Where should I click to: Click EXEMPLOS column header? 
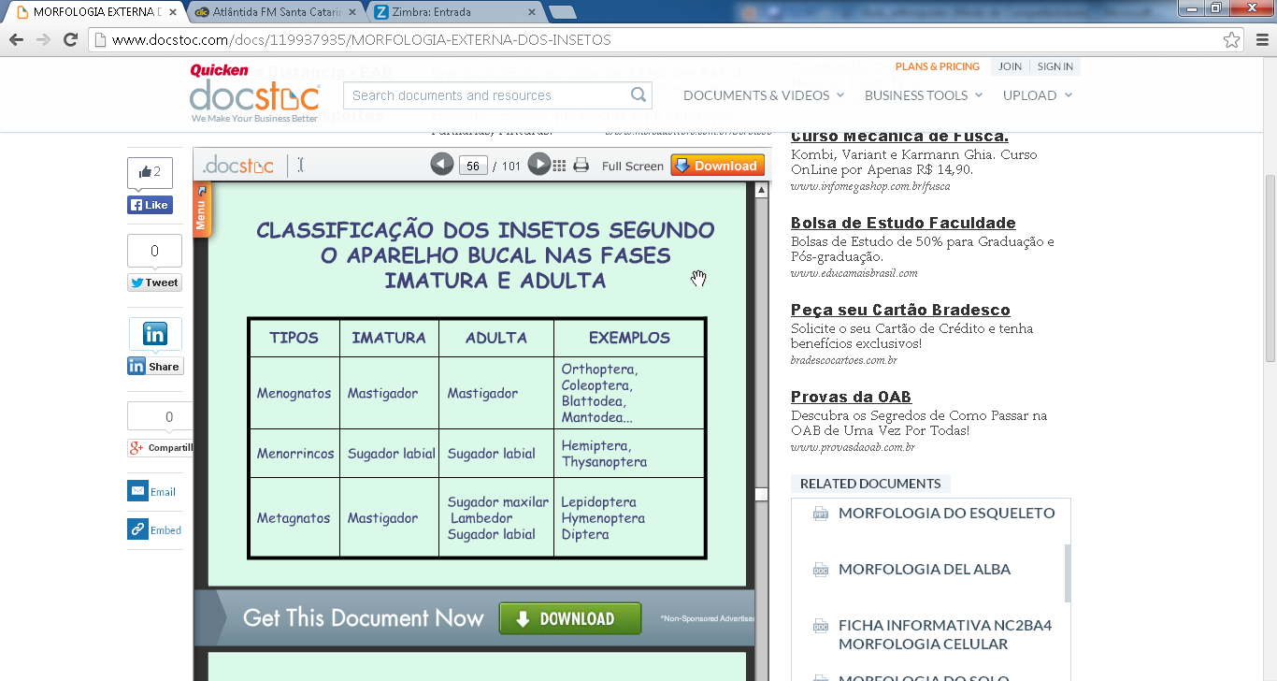629,338
